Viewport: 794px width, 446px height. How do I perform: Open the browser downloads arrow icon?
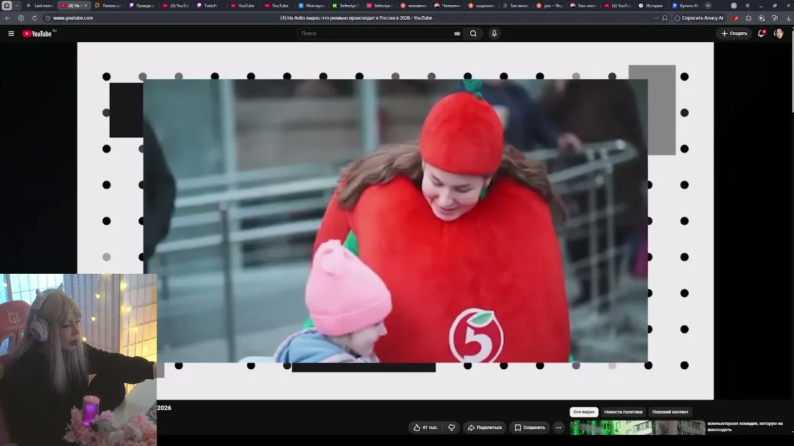(x=788, y=18)
